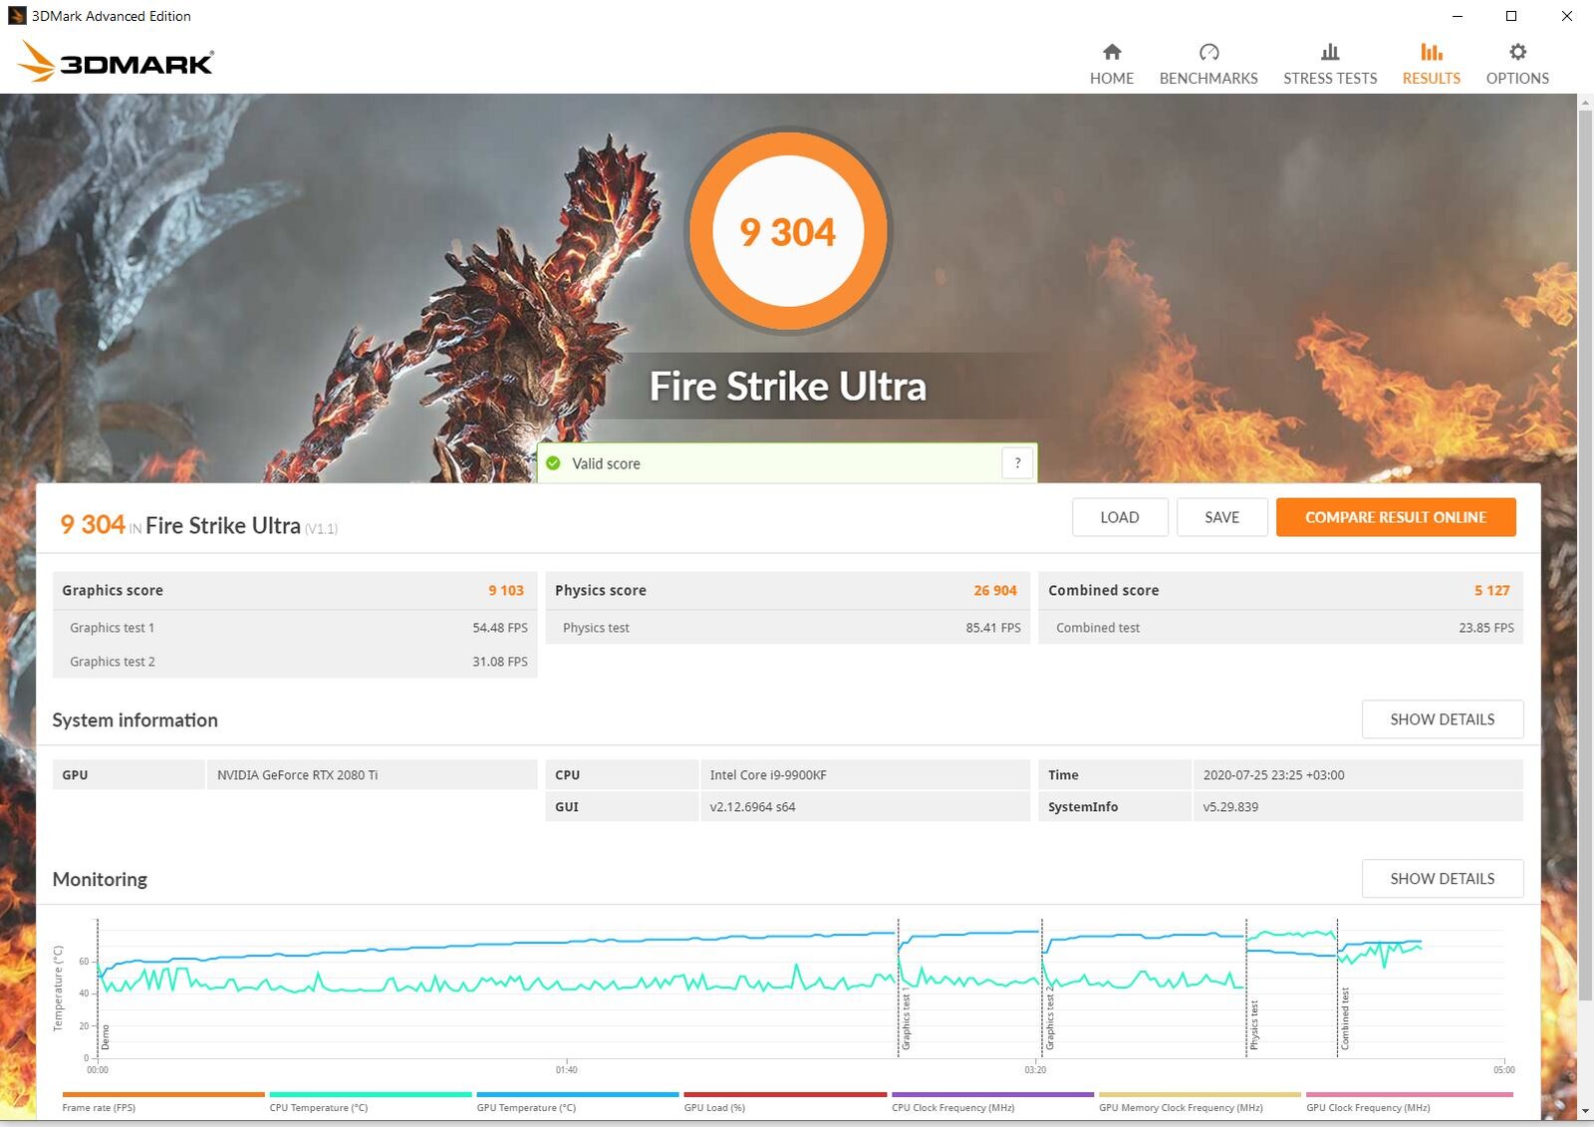This screenshot has width=1594, height=1127.
Task: Click the scrollbar up arrow
Action: pos(1585,102)
